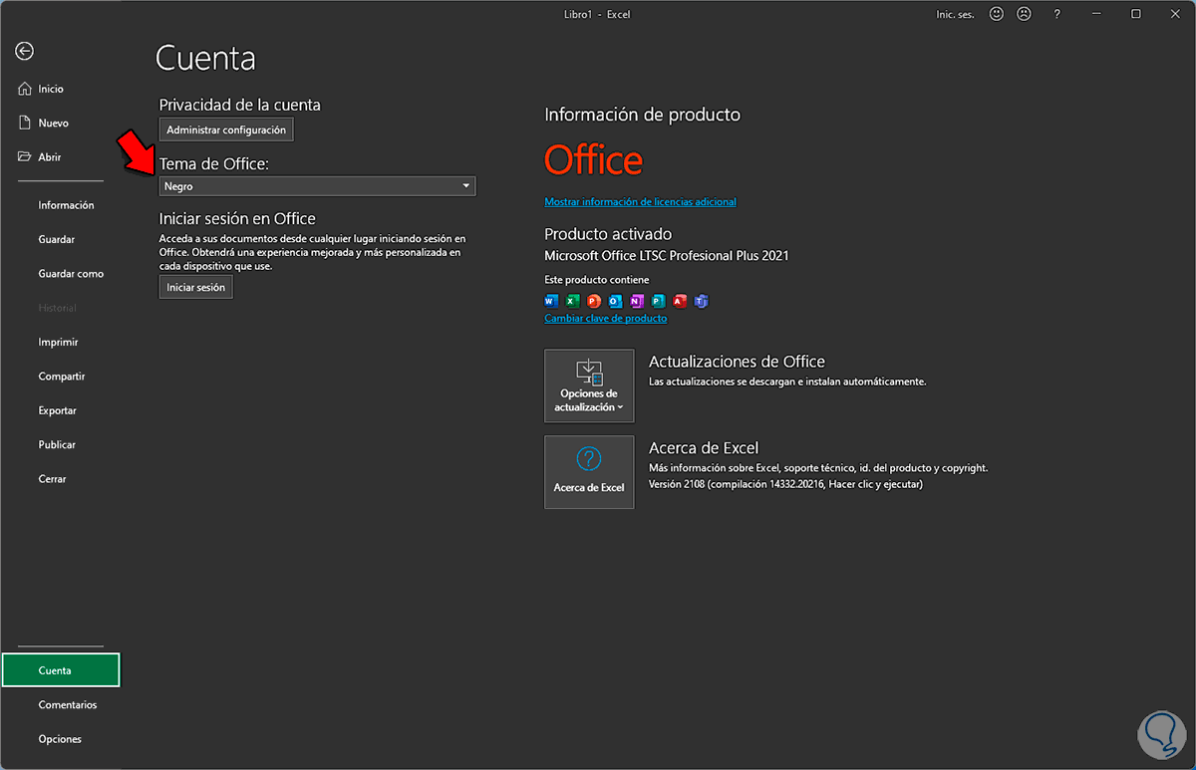Close the Excel window
Viewport: 1196px width, 770px height.
point(1175,14)
